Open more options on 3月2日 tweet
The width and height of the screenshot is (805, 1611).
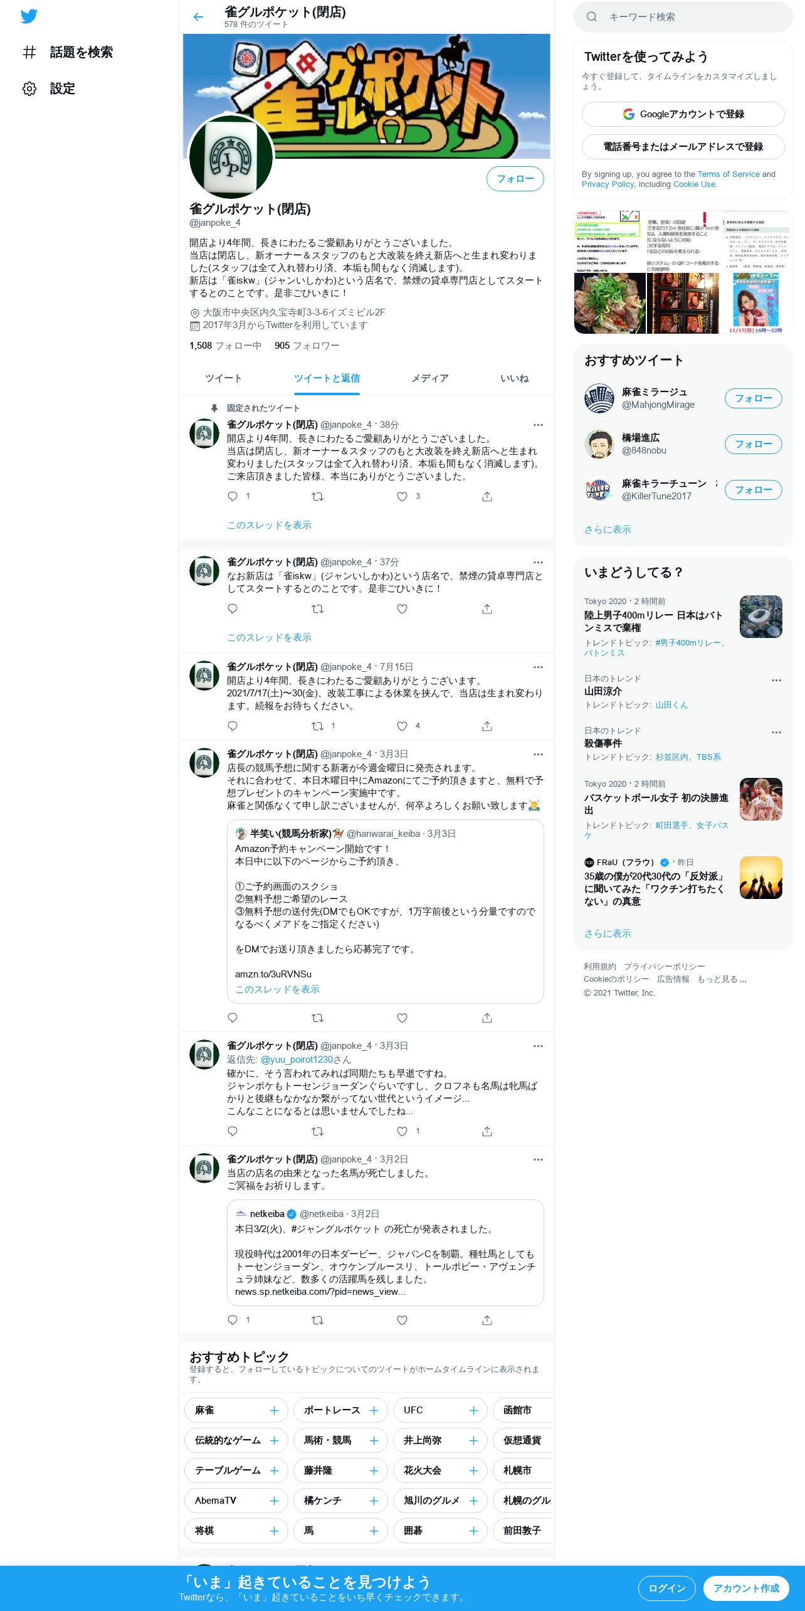538,1159
